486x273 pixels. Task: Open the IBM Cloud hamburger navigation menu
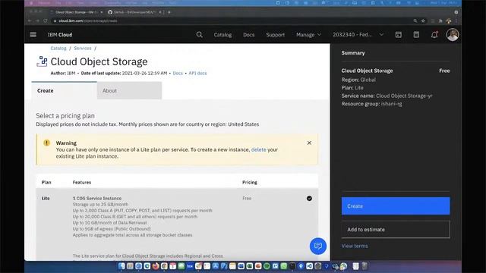(x=33, y=35)
